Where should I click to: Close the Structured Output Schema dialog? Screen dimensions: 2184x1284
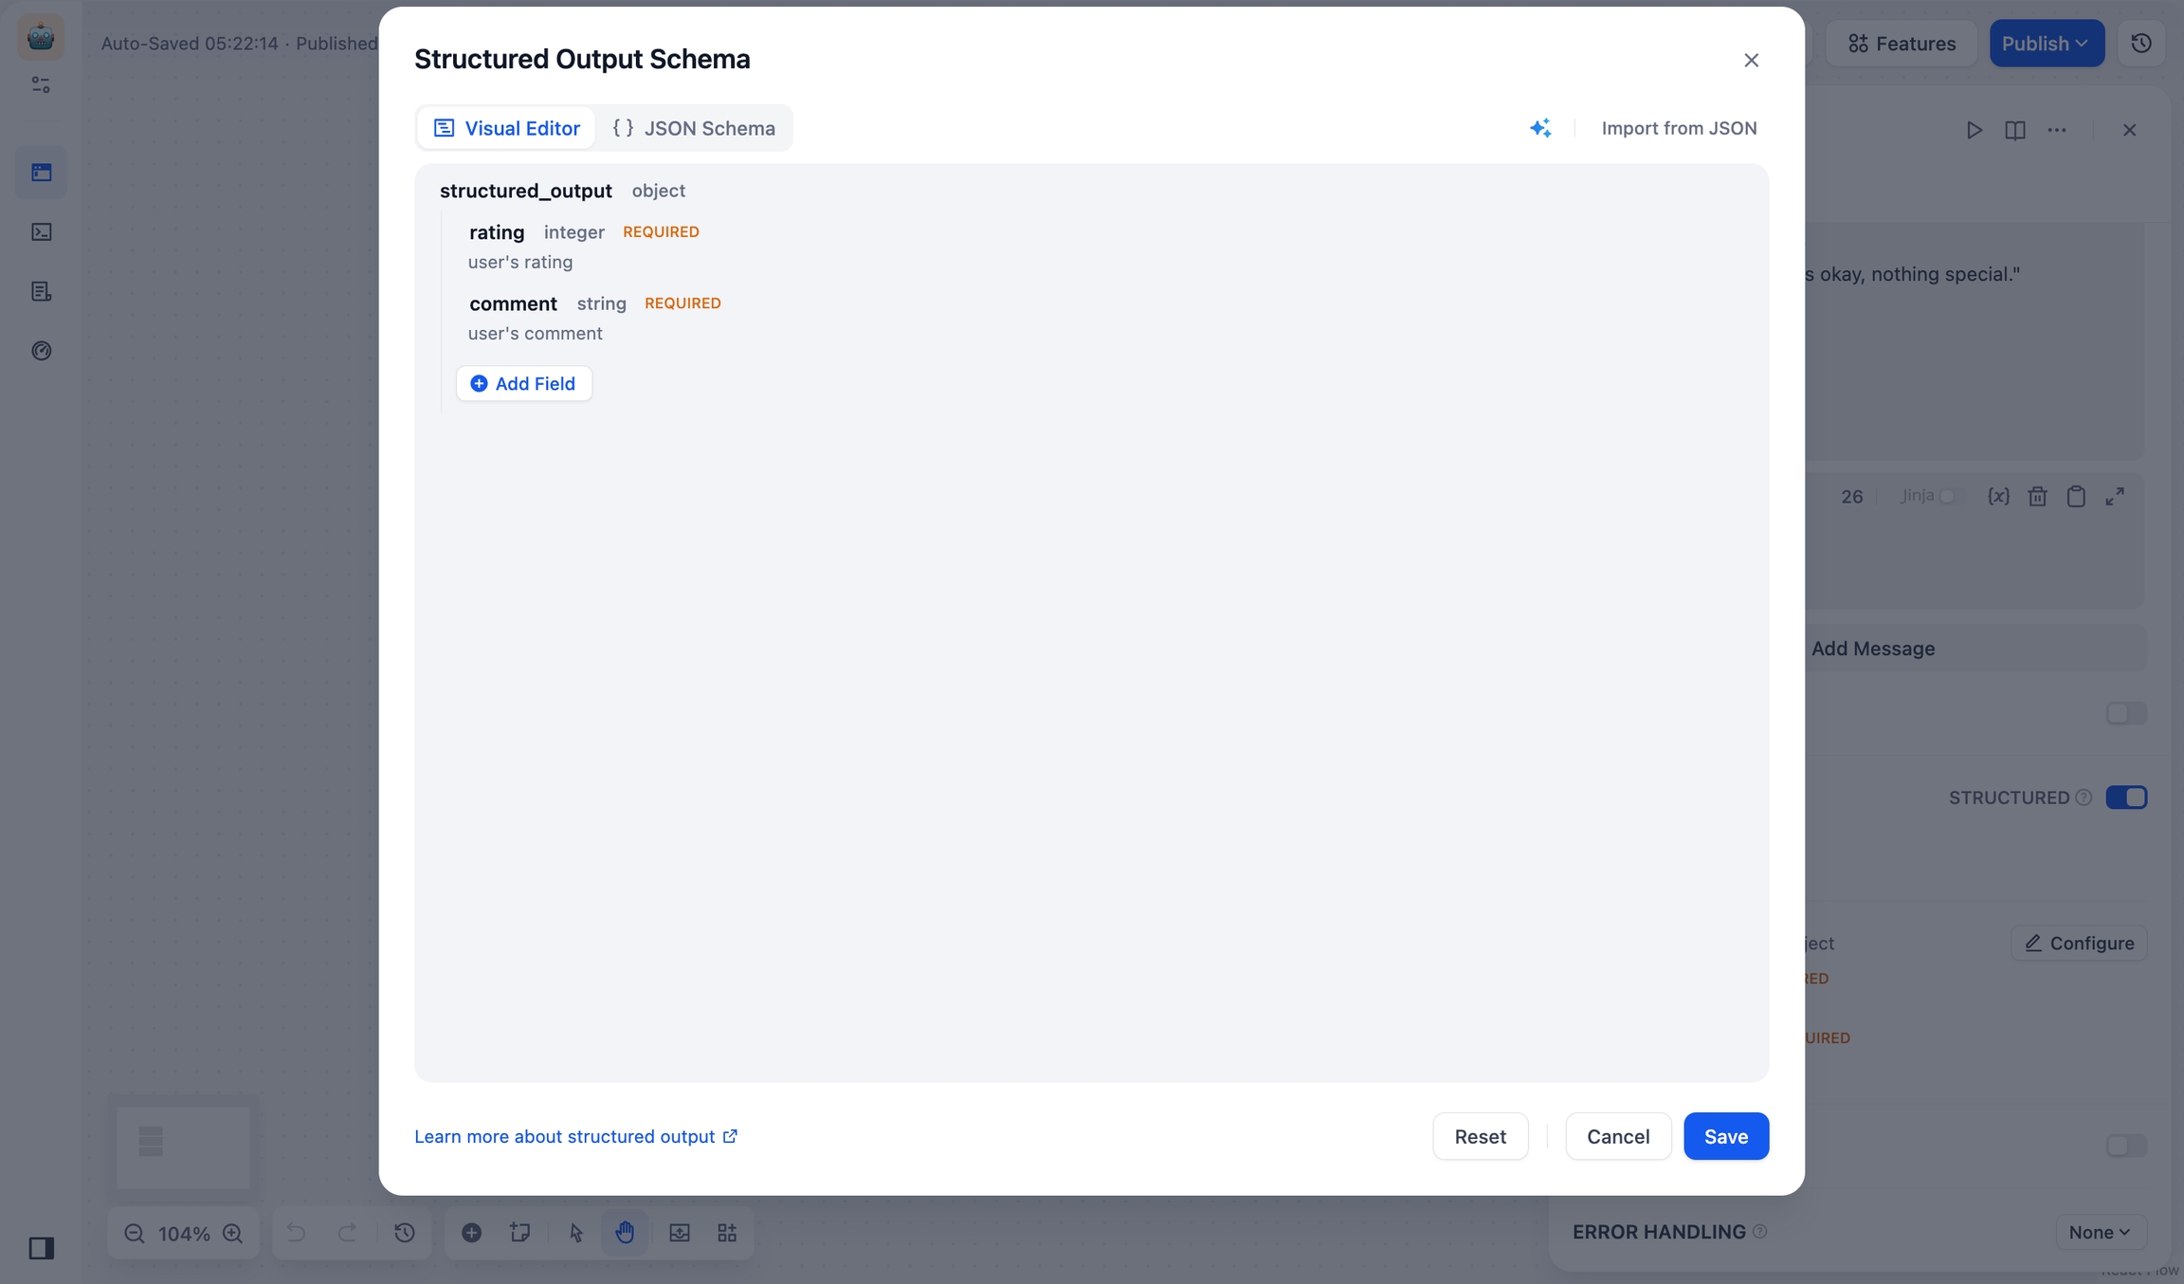pos(1751,60)
